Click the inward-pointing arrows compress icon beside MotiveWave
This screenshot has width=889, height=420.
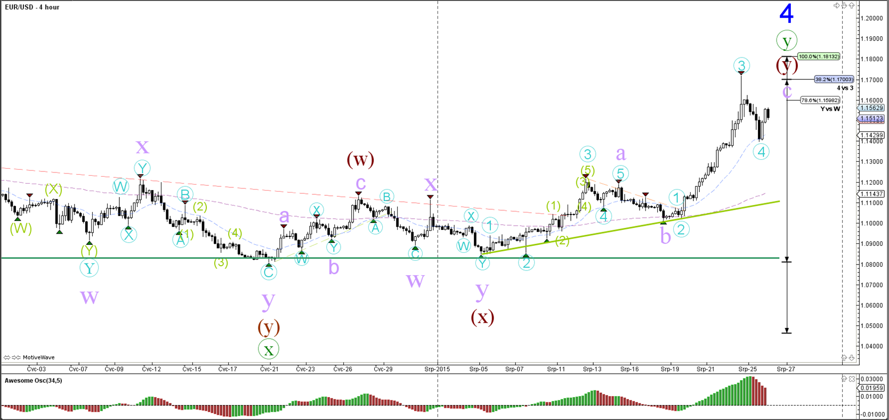tap(16, 357)
